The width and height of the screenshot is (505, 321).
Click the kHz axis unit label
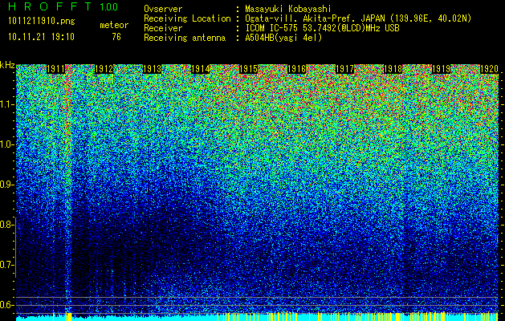[x=7, y=65]
